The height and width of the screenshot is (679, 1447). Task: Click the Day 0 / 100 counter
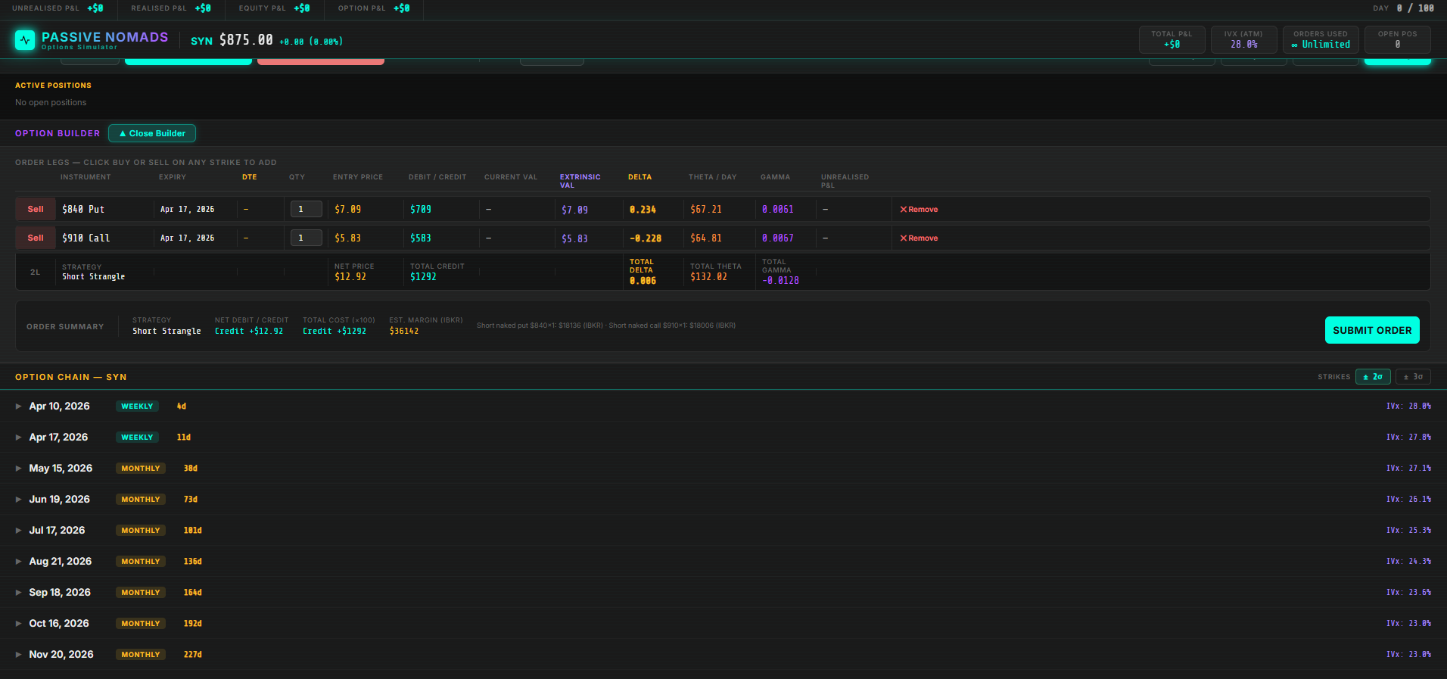1403,8
